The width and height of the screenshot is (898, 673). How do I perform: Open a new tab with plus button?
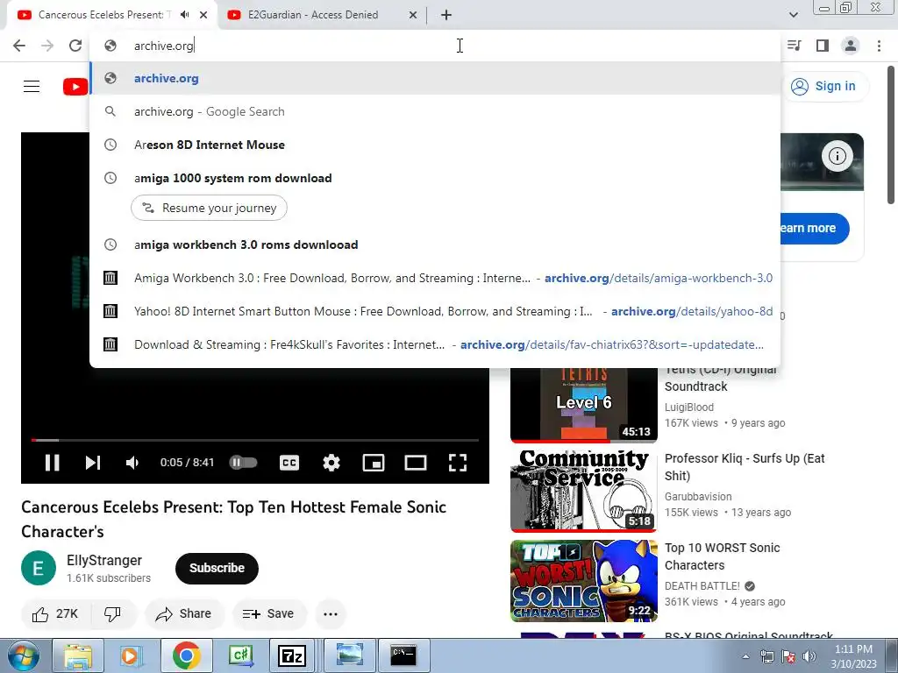click(x=446, y=15)
